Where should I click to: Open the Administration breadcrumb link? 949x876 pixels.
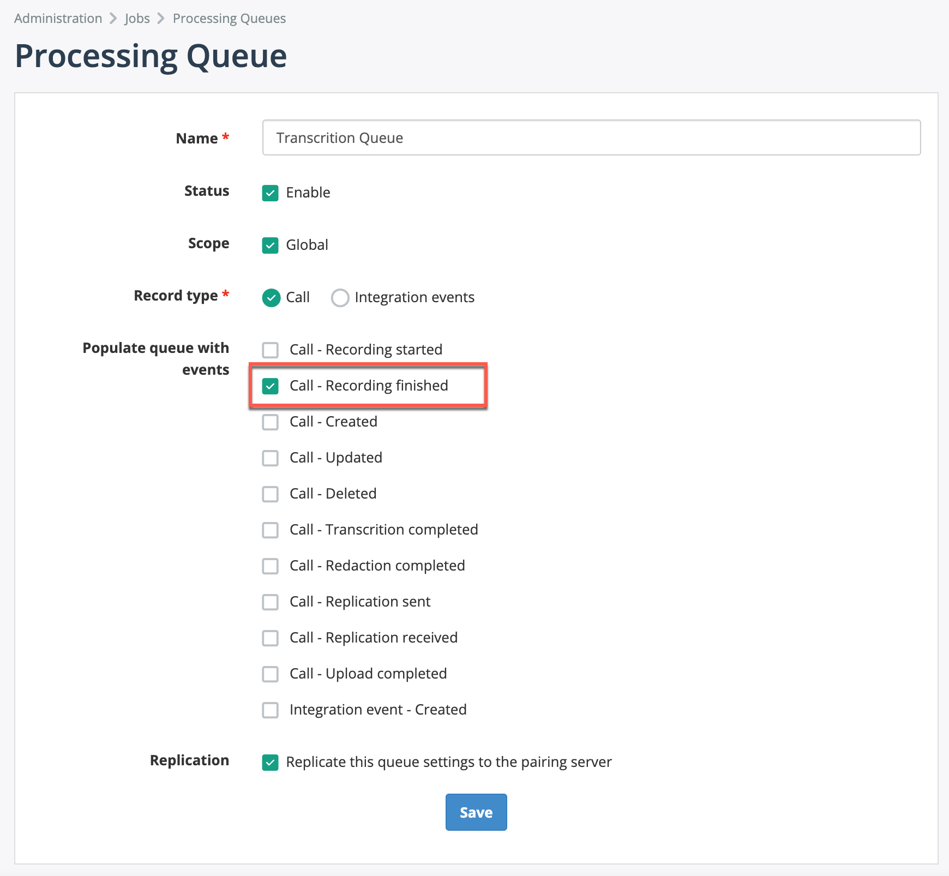click(57, 18)
